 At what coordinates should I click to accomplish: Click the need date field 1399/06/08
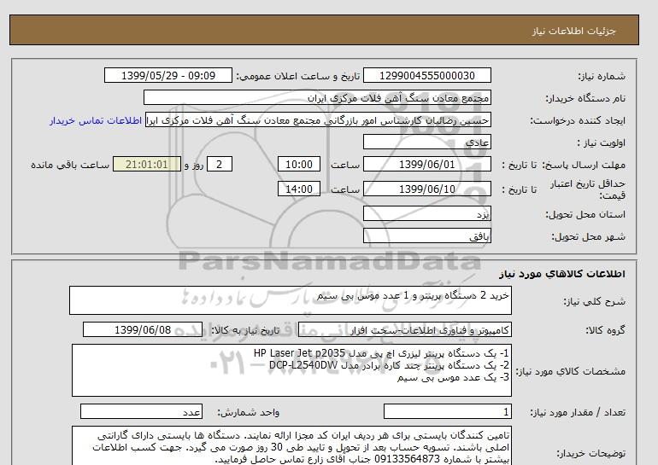coord(143,329)
